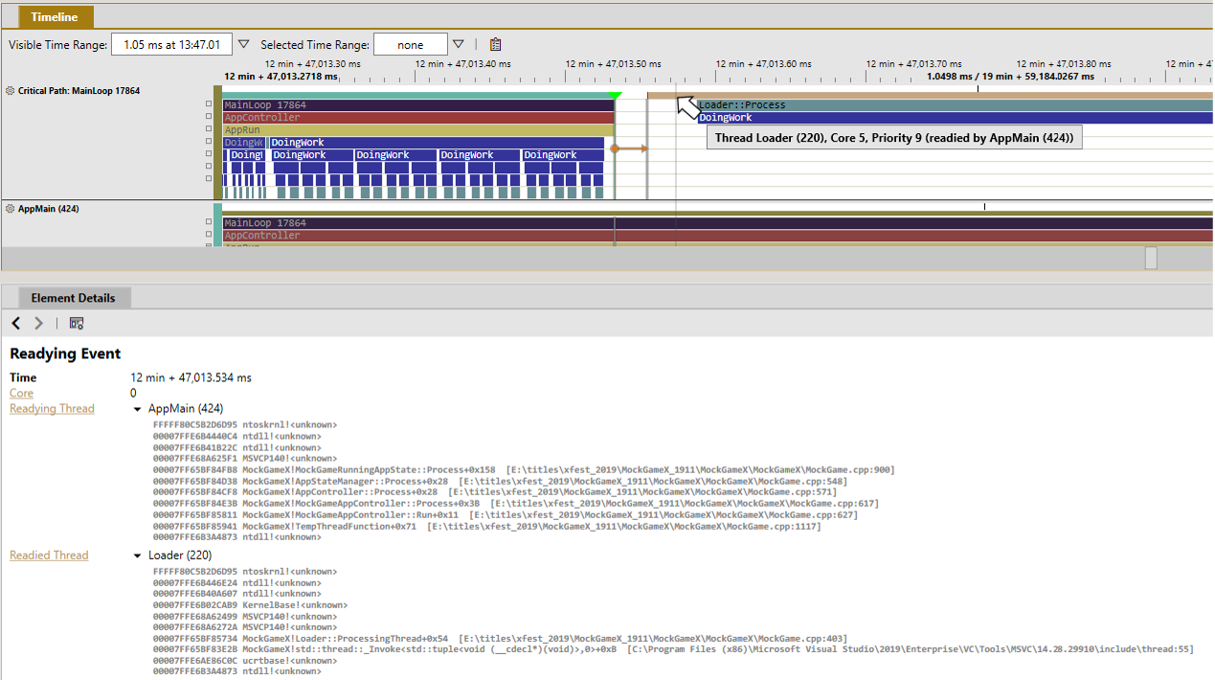Click the Time value 12 min + 47,013.534 ms

point(191,377)
